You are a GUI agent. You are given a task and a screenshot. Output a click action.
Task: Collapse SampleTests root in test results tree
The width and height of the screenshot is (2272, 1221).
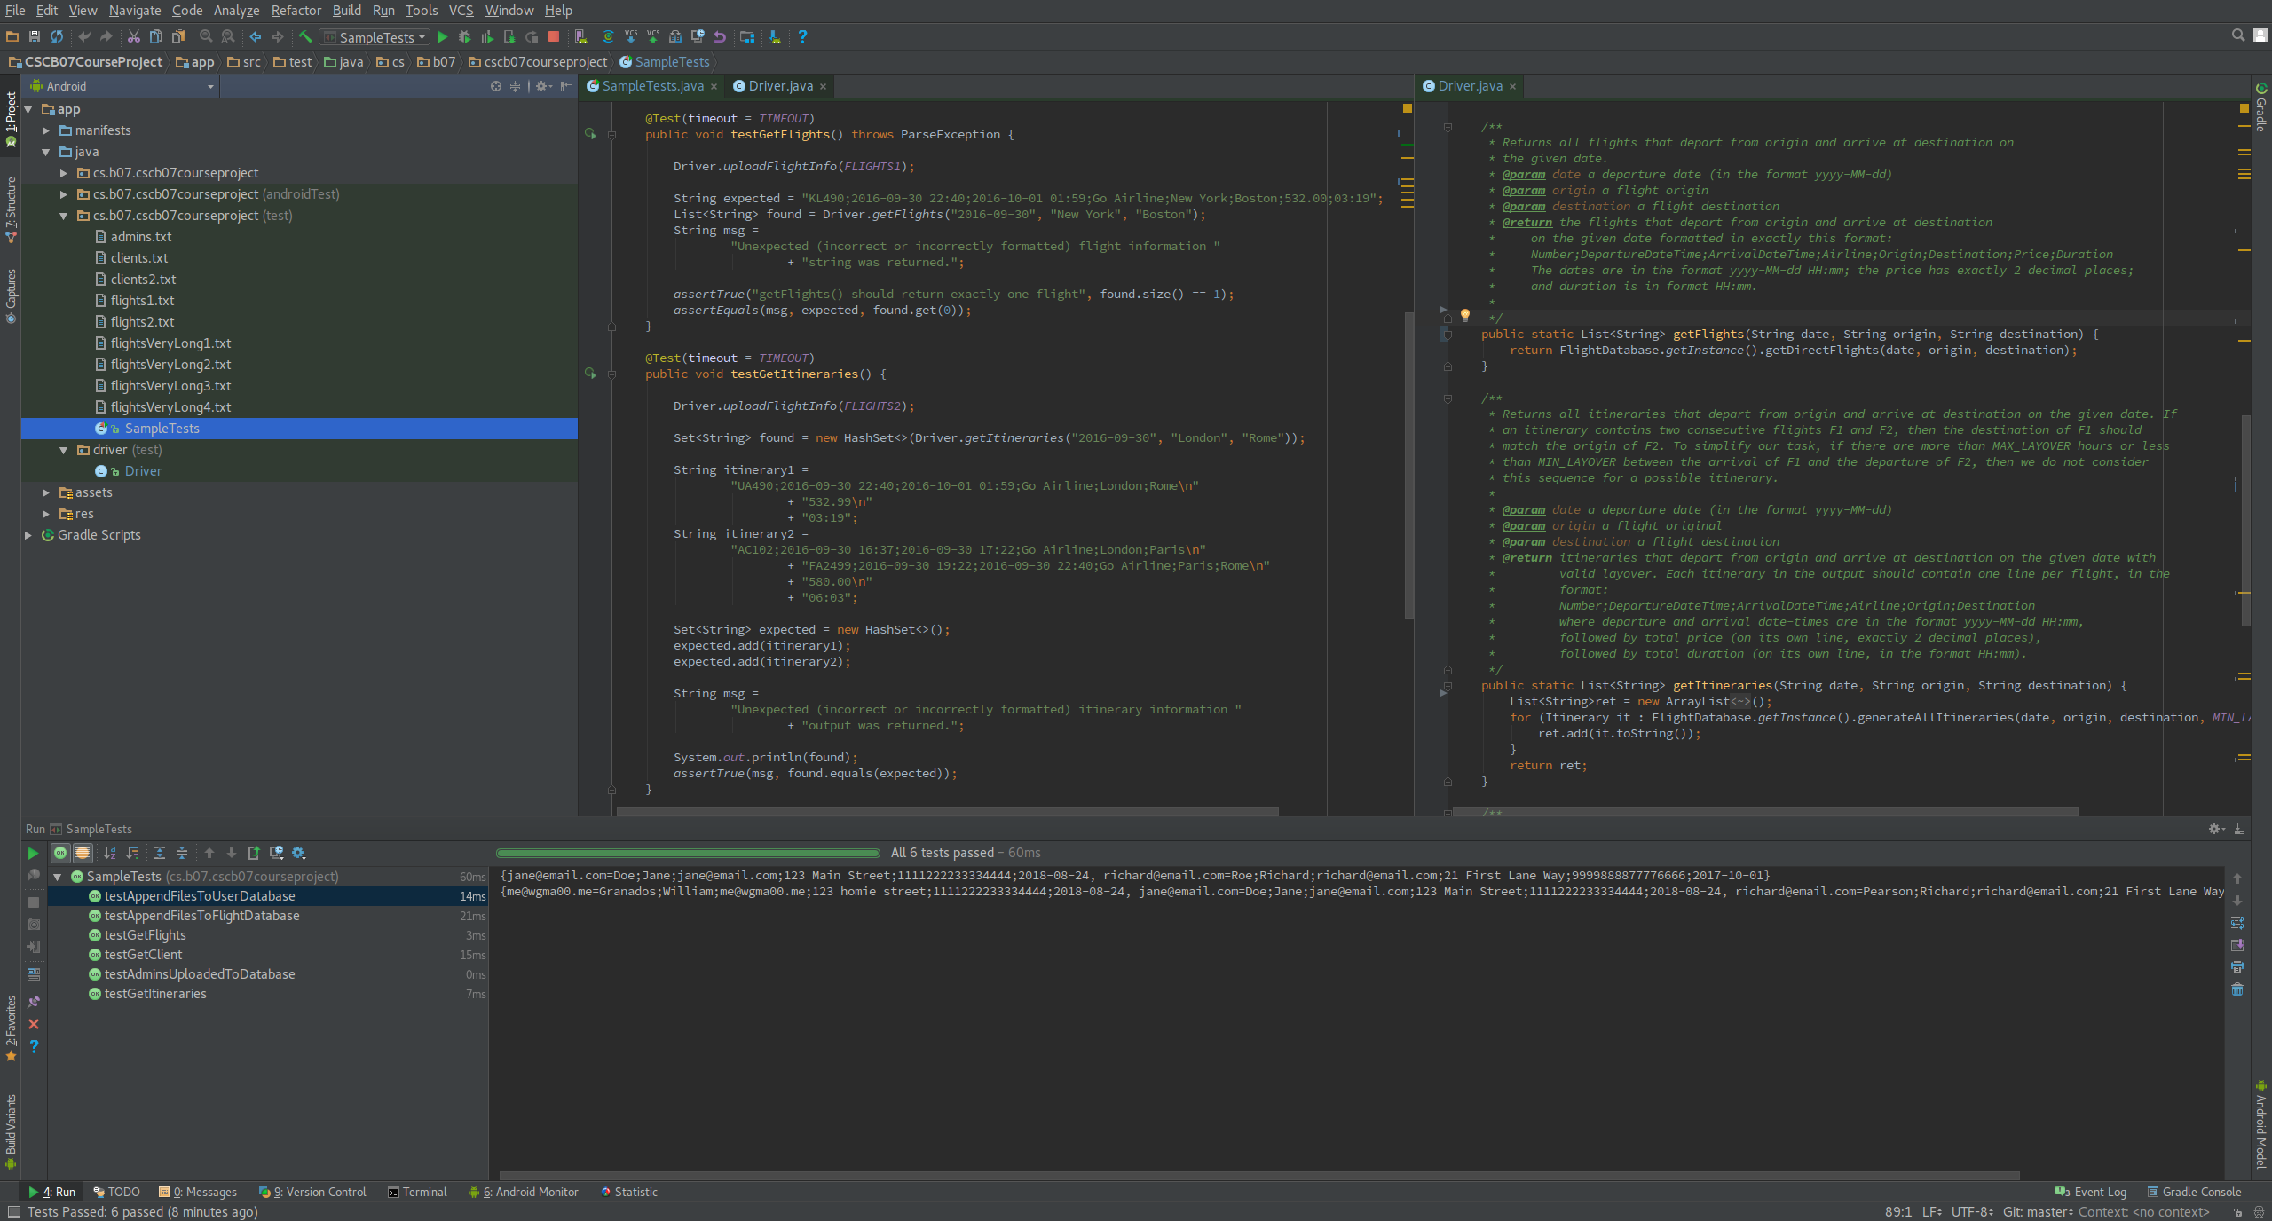(58, 877)
